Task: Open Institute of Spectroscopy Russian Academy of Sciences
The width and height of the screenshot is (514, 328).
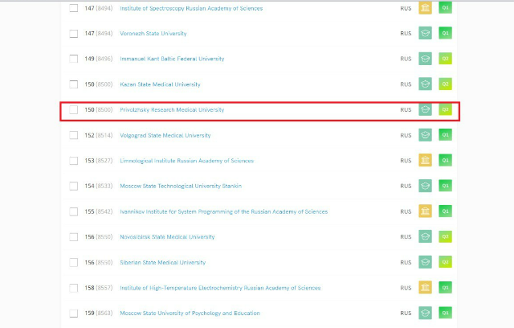Action: (x=191, y=9)
